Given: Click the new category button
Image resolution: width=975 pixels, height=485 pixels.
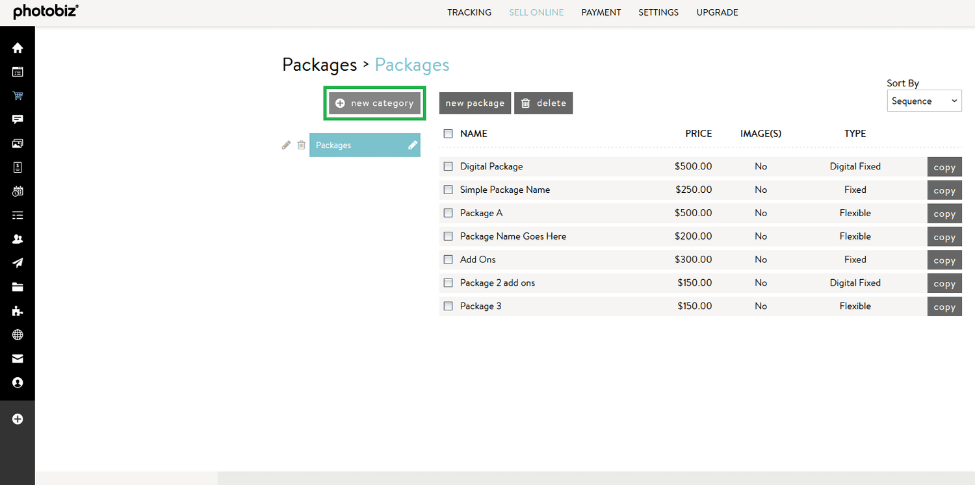Looking at the screenshot, I should [374, 103].
